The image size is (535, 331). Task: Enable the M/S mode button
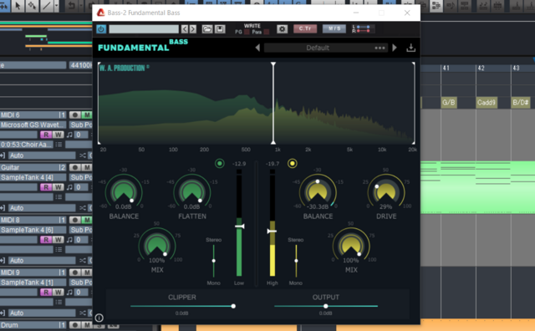pyautogui.click(x=334, y=28)
